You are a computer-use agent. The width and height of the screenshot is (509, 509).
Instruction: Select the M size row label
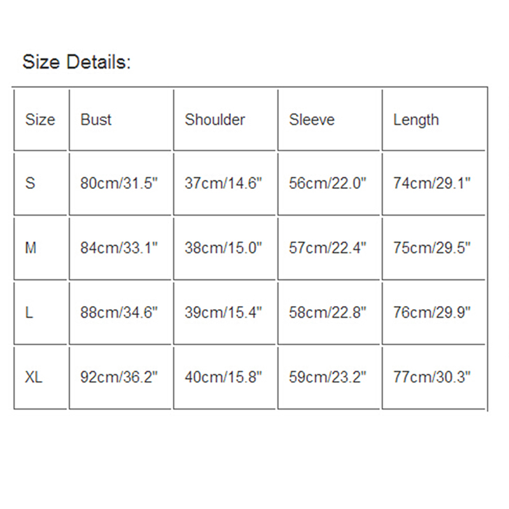31,248
